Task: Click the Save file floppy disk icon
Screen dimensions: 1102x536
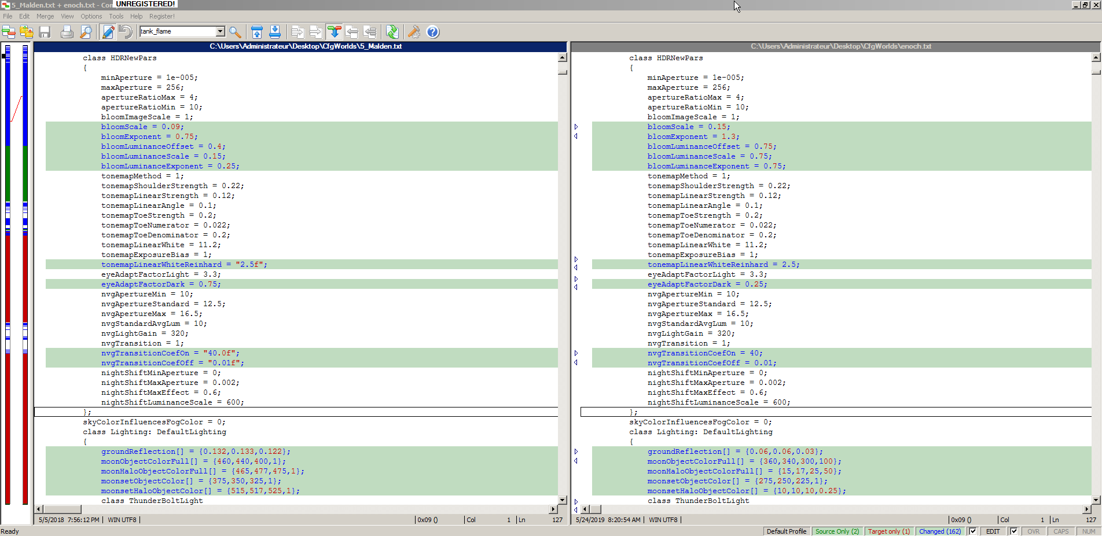Action: 45,32
